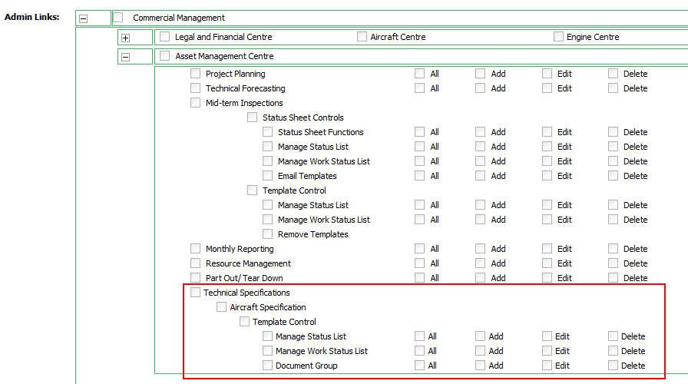This screenshot has width=688, height=384.
Task: Check Edit for Part Out/ Tear Down
Action: [547, 278]
